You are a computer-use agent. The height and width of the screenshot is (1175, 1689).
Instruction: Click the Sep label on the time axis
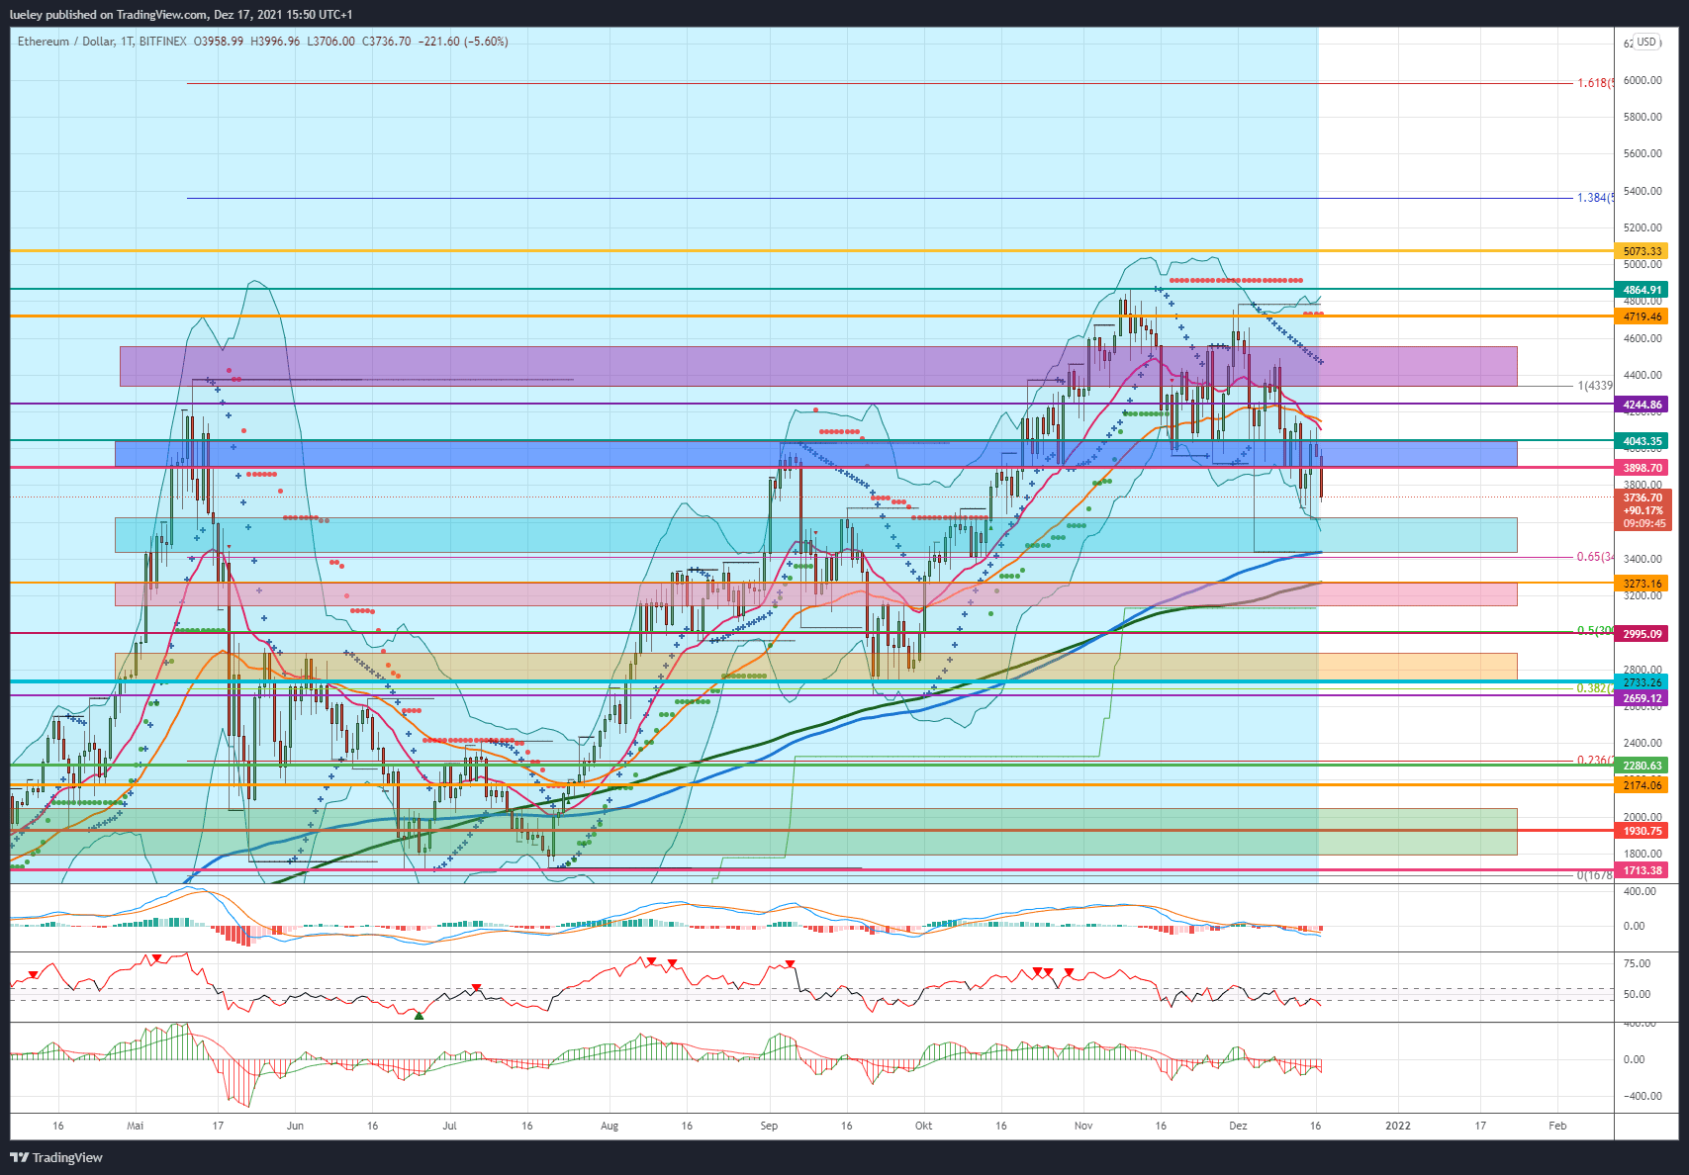pyautogui.click(x=769, y=1126)
